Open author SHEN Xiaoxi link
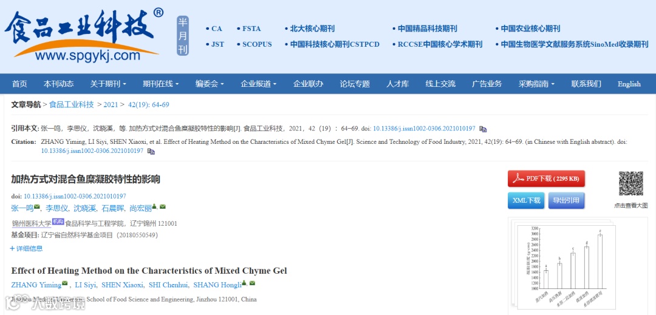The height and width of the screenshot is (315, 656). [121, 285]
